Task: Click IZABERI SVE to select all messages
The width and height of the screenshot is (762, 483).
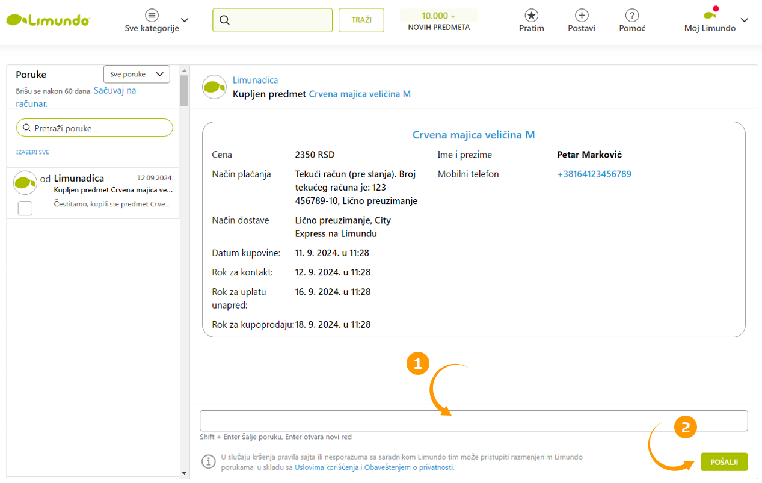Action: (32, 152)
